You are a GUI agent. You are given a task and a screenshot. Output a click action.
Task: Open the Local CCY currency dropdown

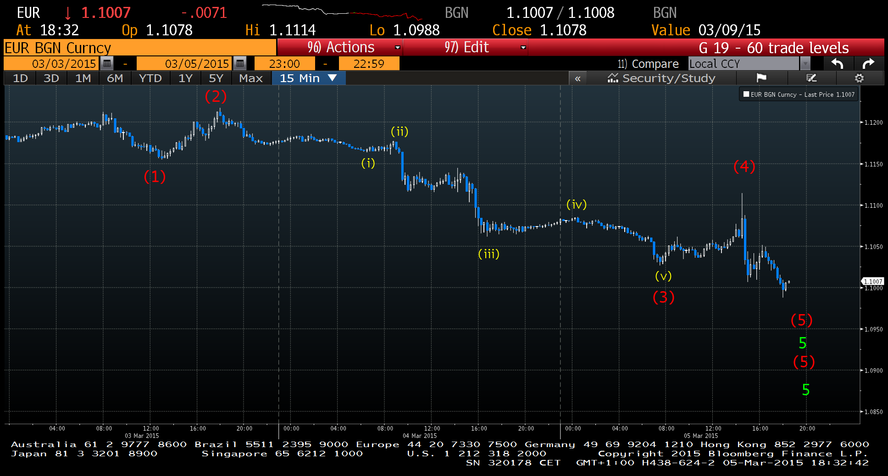click(x=805, y=63)
